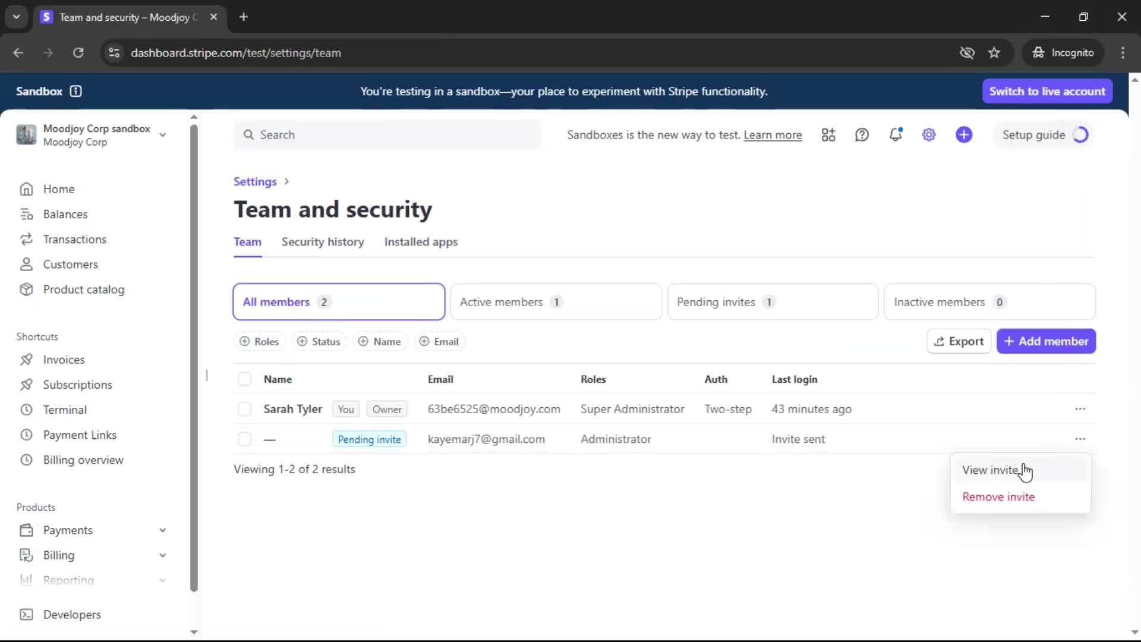Expand the Payments product menu
Image resolution: width=1141 pixels, height=642 pixels.
click(162, 530)
